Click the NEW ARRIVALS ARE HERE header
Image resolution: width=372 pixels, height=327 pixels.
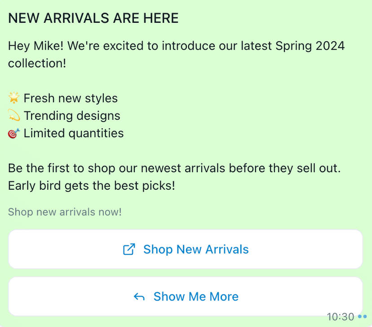tap(93, 18)
